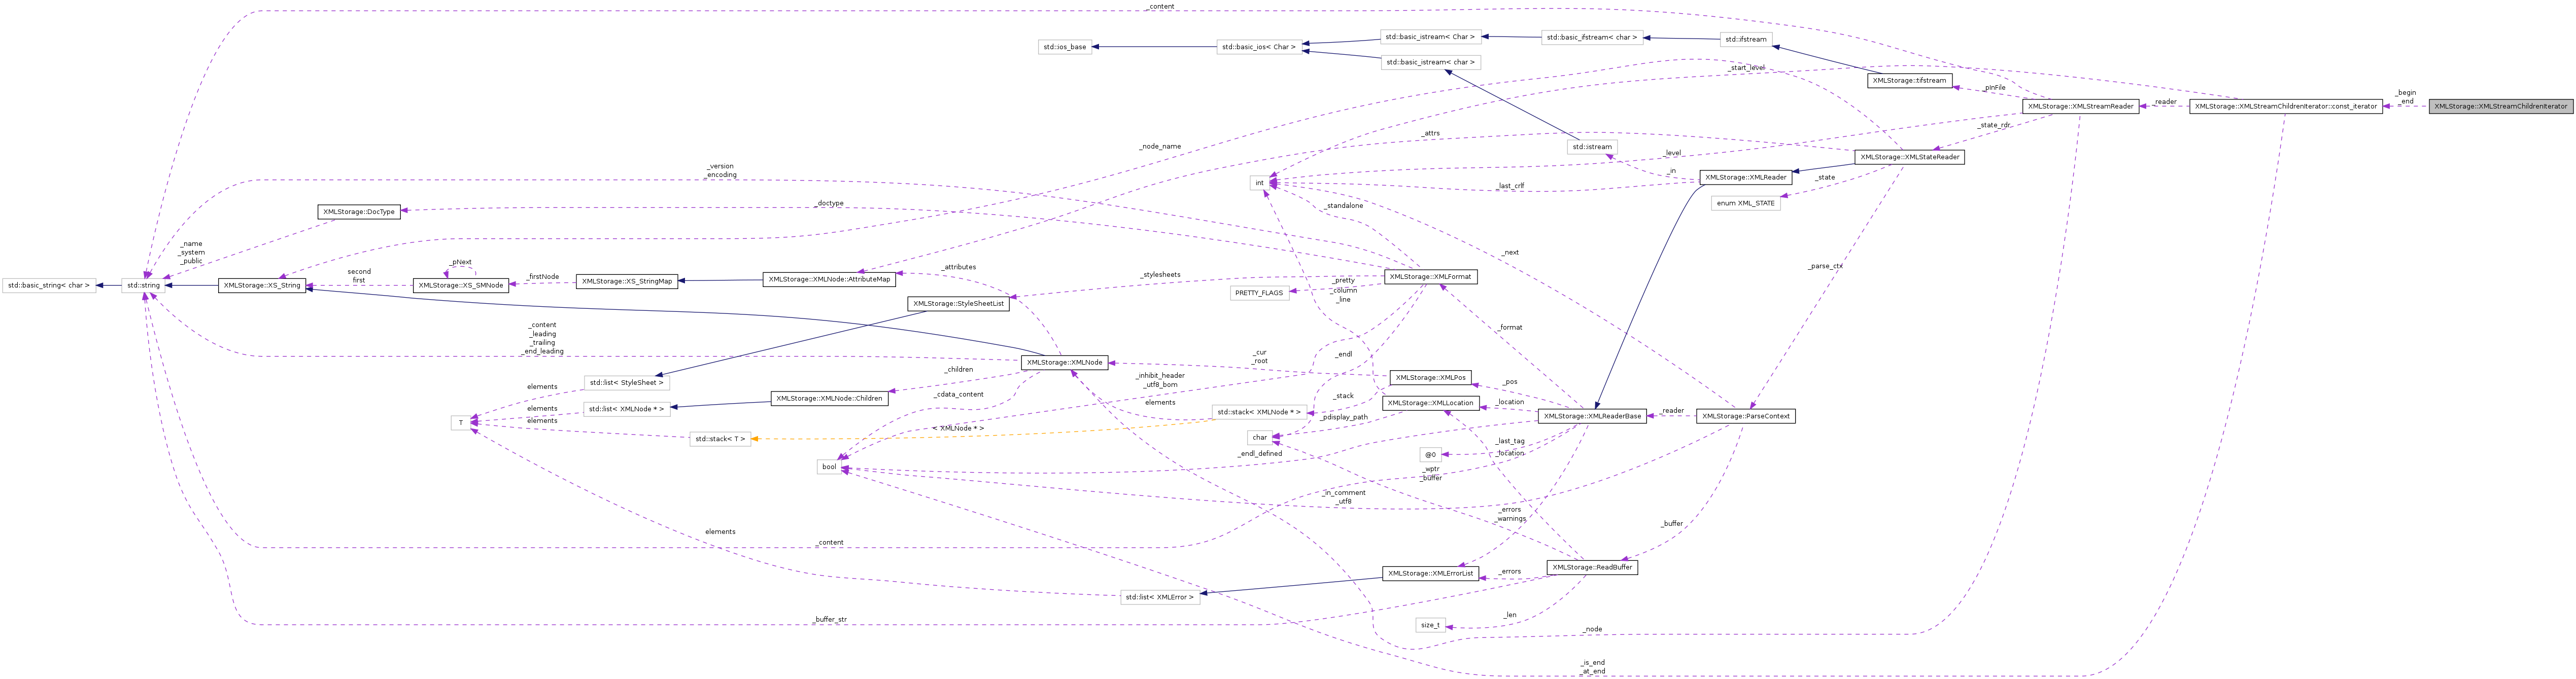2576x679 pixels.
Task: Open the XMLStorage::XS_SMNode node
Action: (461, 286)
